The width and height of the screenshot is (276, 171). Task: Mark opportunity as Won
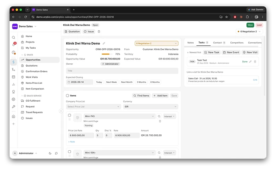pos(250,25)
